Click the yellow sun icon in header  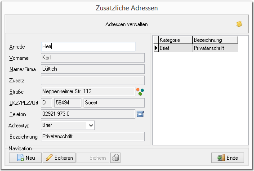click(x=239, y=24)
